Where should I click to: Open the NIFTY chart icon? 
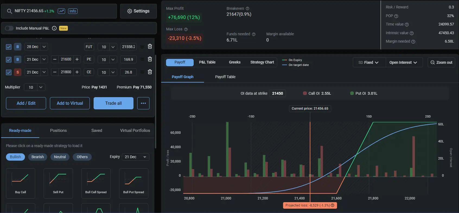[x=62, y=11]
